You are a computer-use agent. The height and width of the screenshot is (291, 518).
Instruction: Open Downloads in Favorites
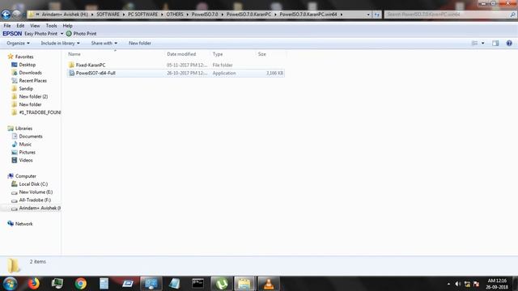pos(30,73)
